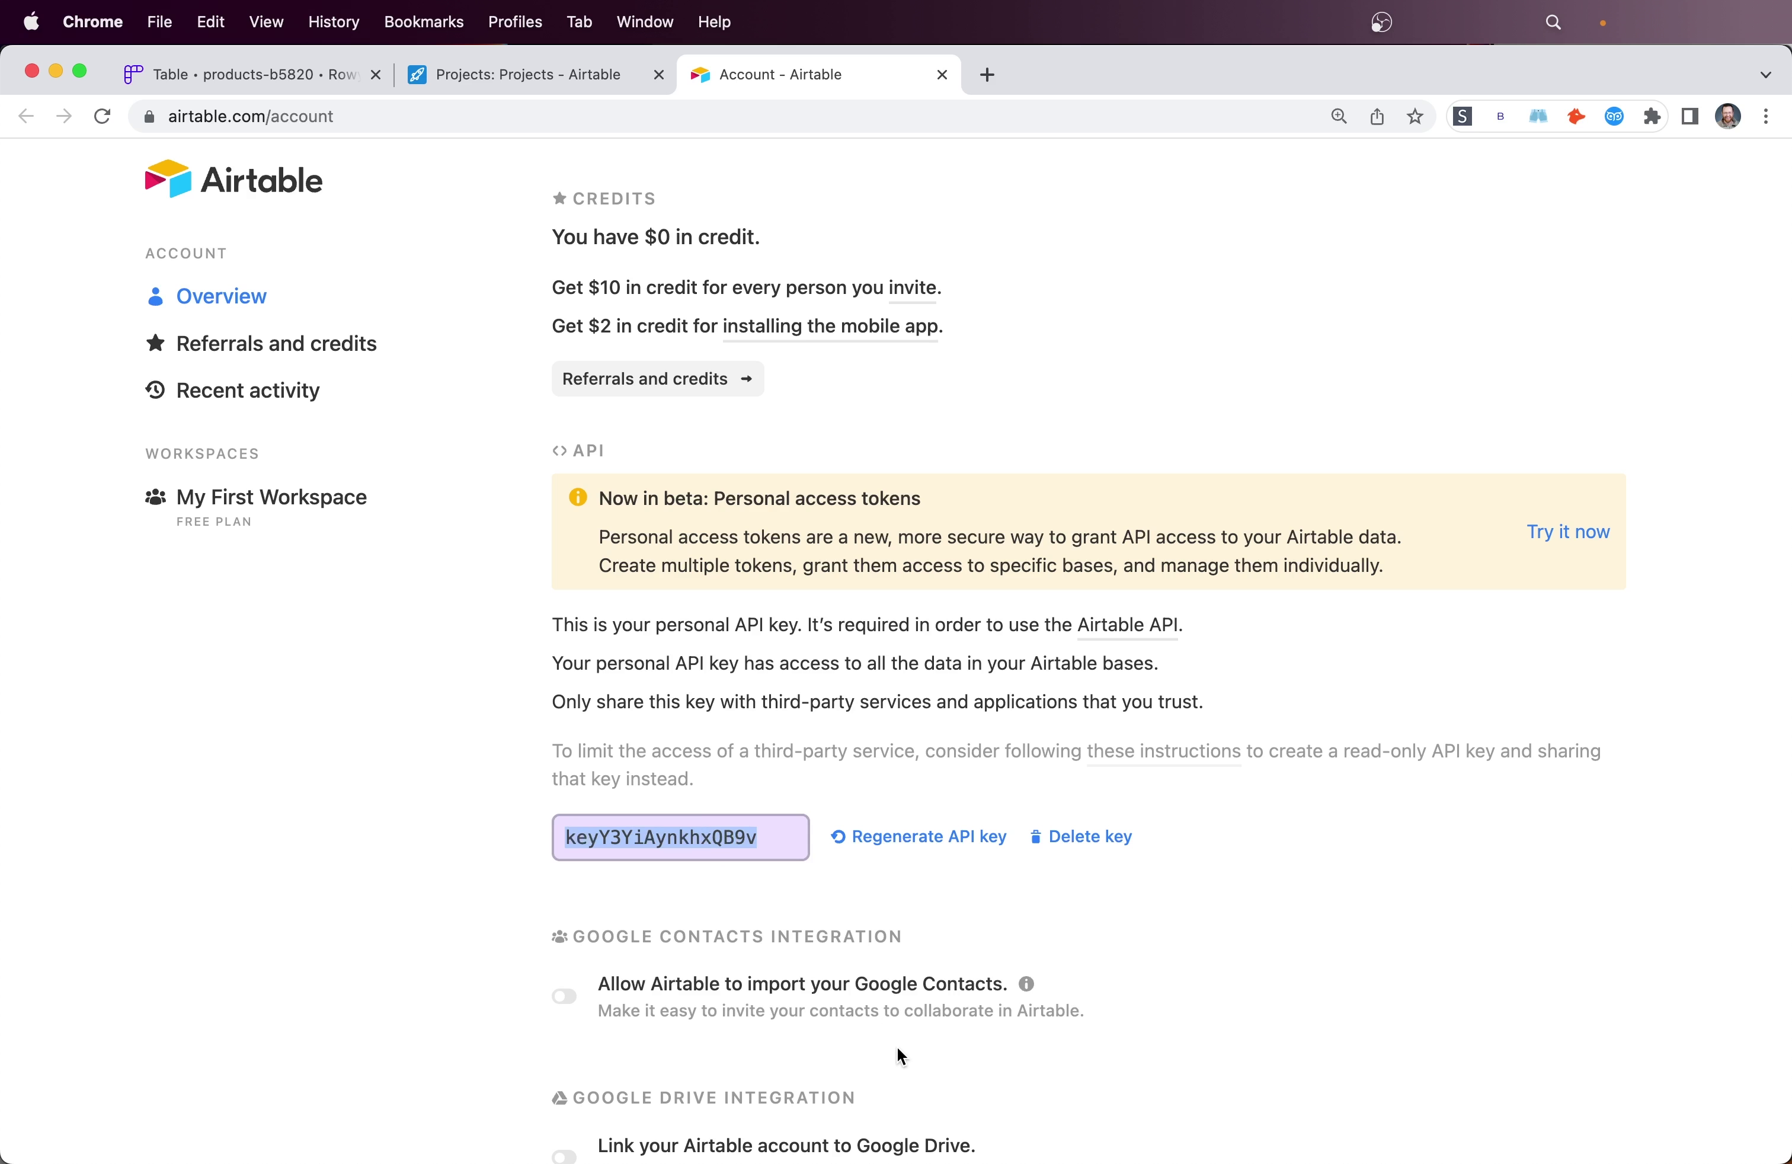The width and height of the screenshot is (1792, 1164).
Task: Select the API key input field
Action: (x=680, y=836)
